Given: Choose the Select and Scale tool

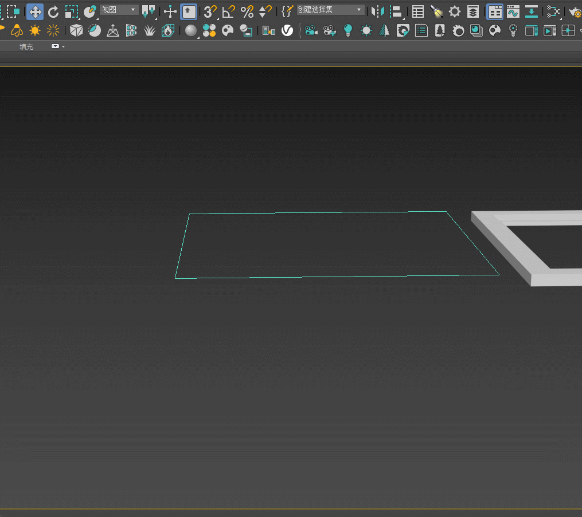Looking at the screenshot, I should click(x=71, y=11).
